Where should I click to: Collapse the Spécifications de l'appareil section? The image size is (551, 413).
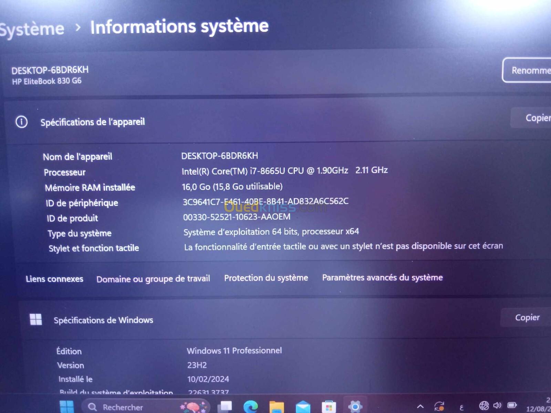point(278,121)
